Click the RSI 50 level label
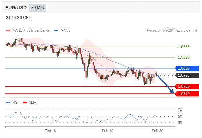This screenshot has height=138, width=202. pyautogui.click(x=180, y=116)
